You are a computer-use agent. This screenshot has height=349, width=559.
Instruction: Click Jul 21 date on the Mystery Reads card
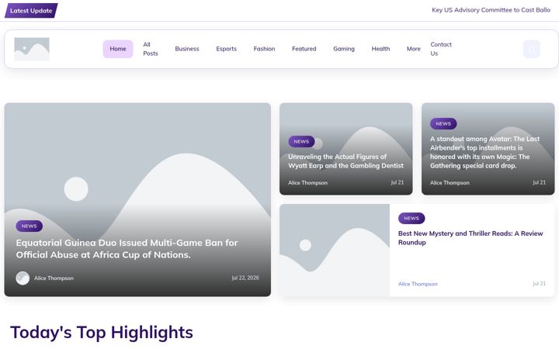[539, 284]
